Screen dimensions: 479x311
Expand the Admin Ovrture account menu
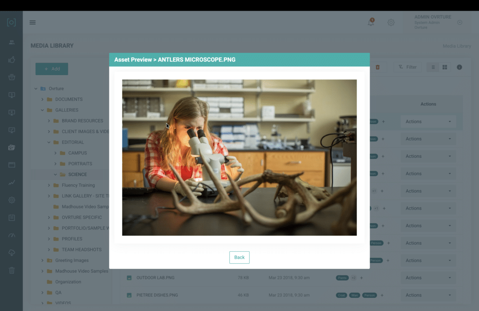(x=460, y=22)
